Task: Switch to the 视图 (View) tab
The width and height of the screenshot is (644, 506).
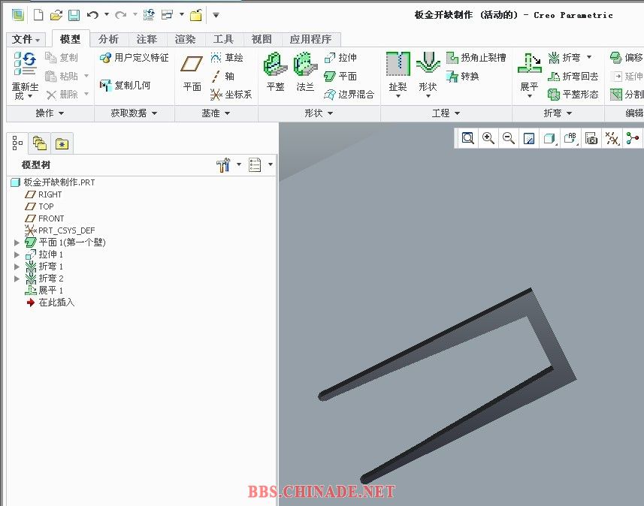Action: pos(262,39)
